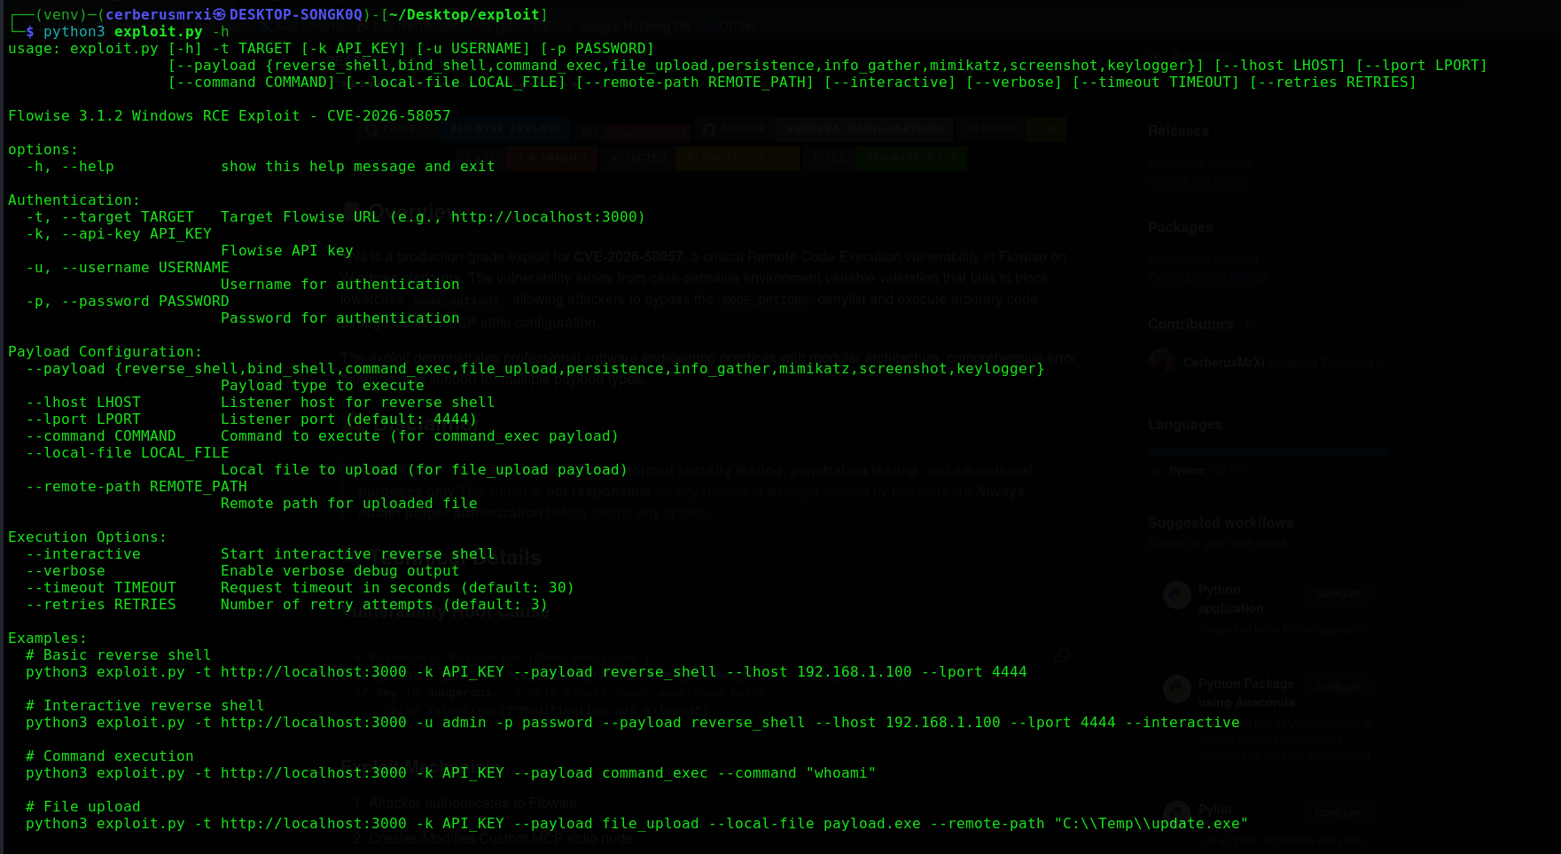Click 'Number of retry attempts (default: 3)' text
This screenshot has width=1561, height=854.
[x=385, y=605]
